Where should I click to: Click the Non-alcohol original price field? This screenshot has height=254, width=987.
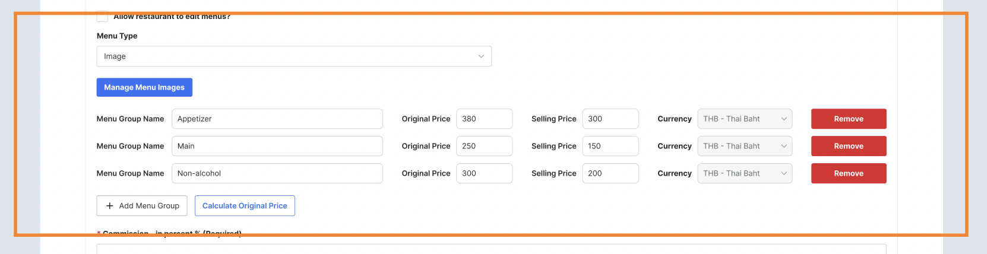click(x=484, y=173)
